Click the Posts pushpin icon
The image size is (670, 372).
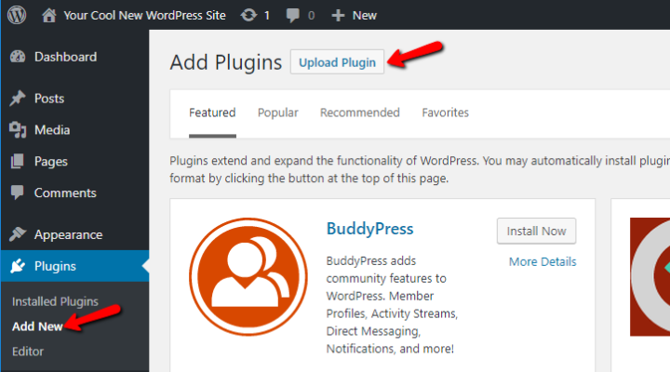click(x=18, y=99)
